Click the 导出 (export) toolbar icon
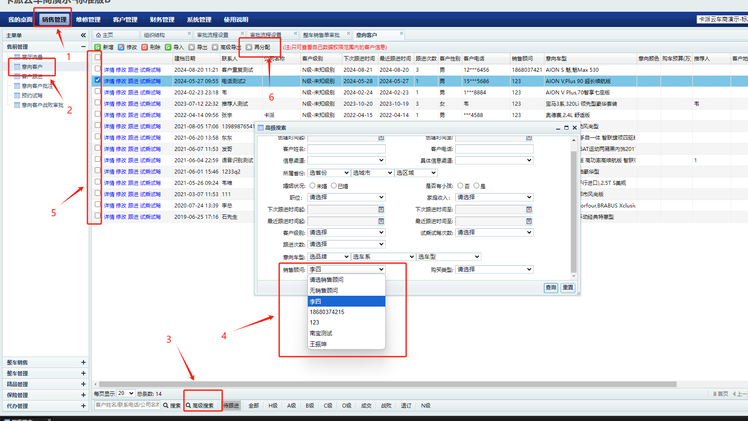The height and width of the screenshot is (421, 748). (x=192, y=47)
